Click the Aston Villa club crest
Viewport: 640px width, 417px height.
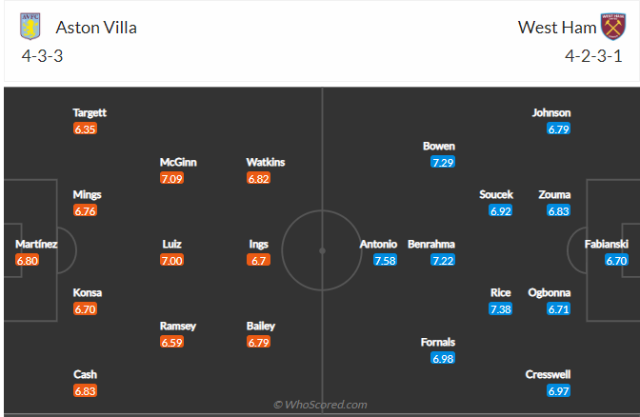point(31,27)
